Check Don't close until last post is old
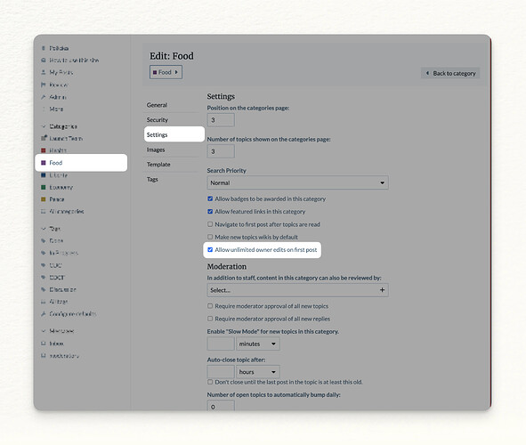This screenshot has width=526, height=445. pos(210,382)
